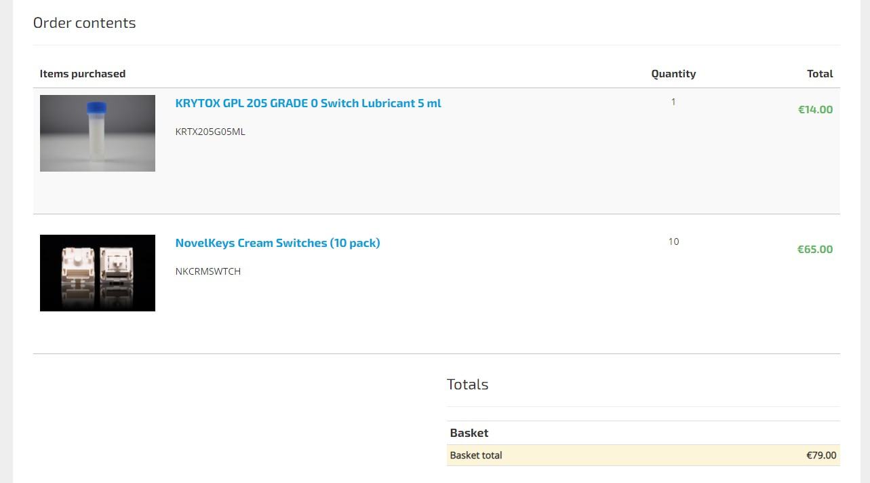Click the €65.00 total price

815,249
